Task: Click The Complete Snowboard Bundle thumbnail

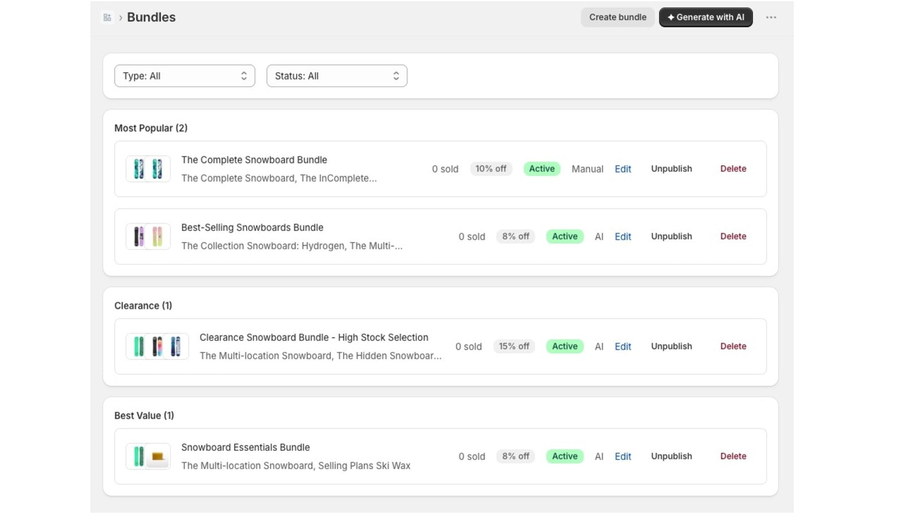Action: (148, 169)
